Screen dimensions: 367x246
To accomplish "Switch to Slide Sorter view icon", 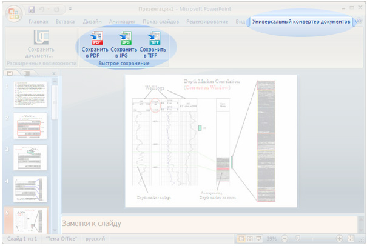I will (x=250, y=239).
